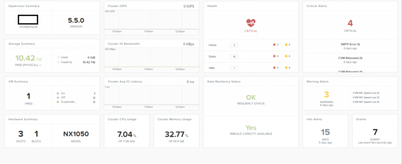
Task: Open VMs count box showing 1
Action: tap(234, 68)
